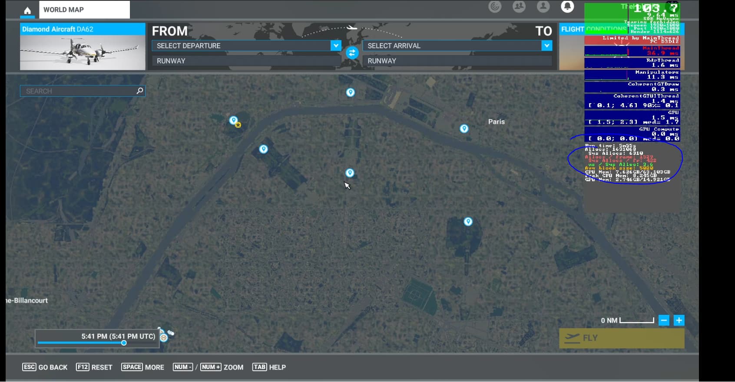Open the user profile icon

click(x=543, y=7)
